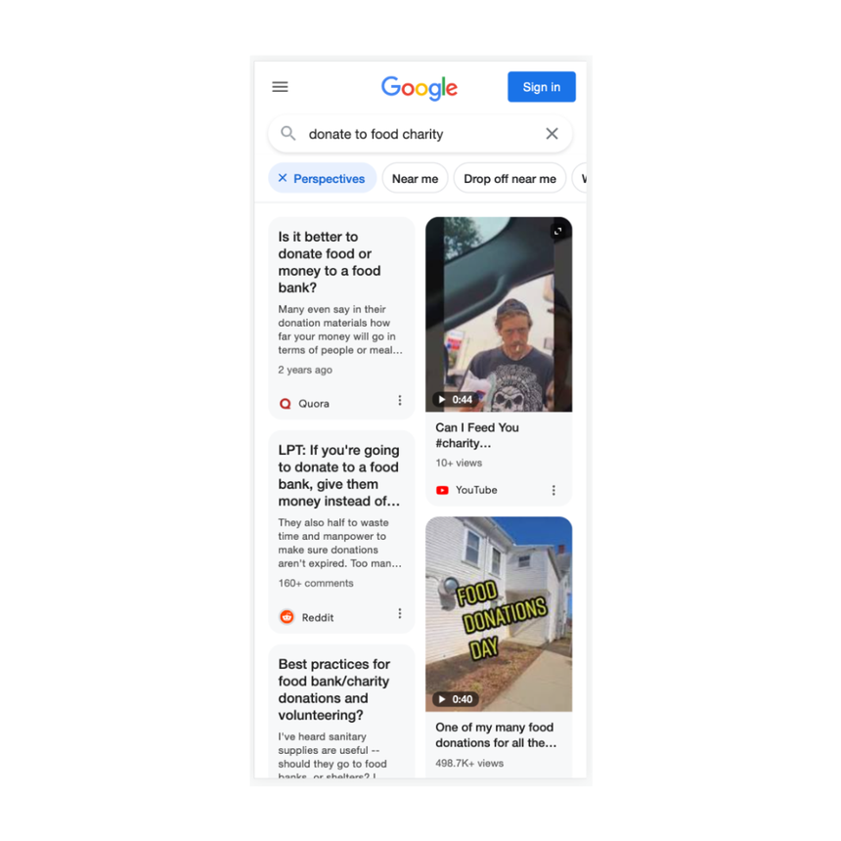Screen dimensions: 841x841
Task: Click the magnifying glass search icon
Action: 288,133
